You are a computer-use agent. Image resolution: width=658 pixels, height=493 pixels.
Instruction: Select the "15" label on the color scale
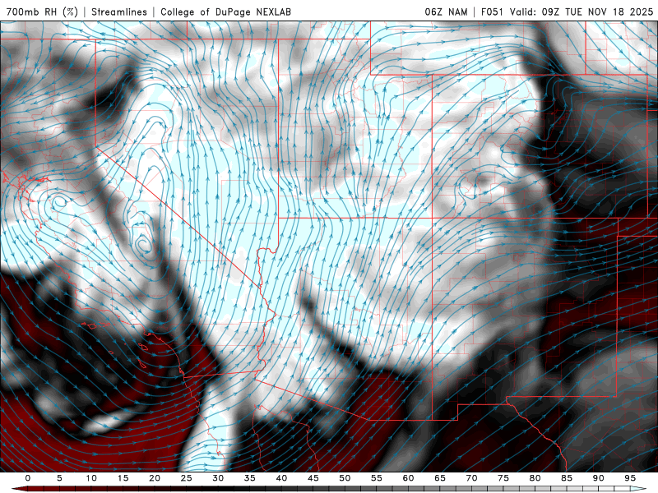pos(123,478)
